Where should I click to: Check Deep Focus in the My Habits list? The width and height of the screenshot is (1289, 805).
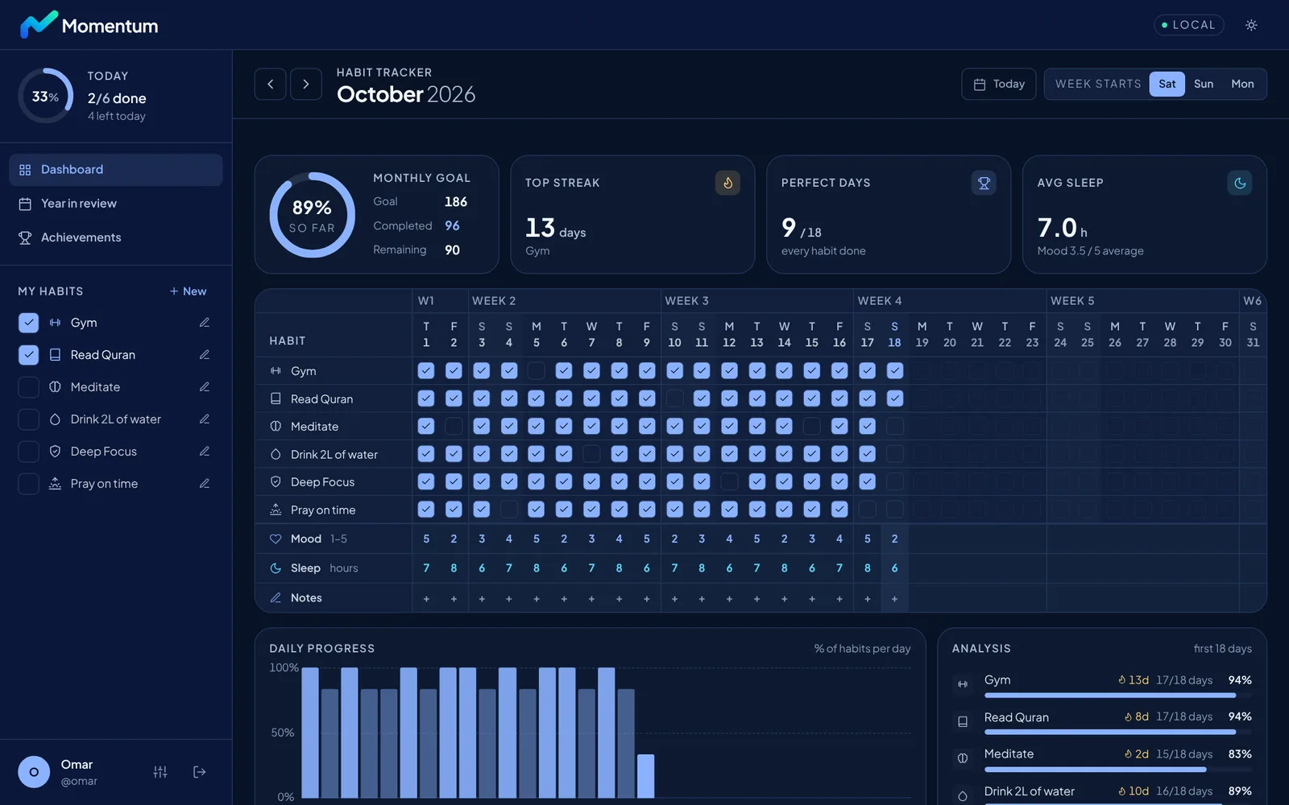[28, 452]
